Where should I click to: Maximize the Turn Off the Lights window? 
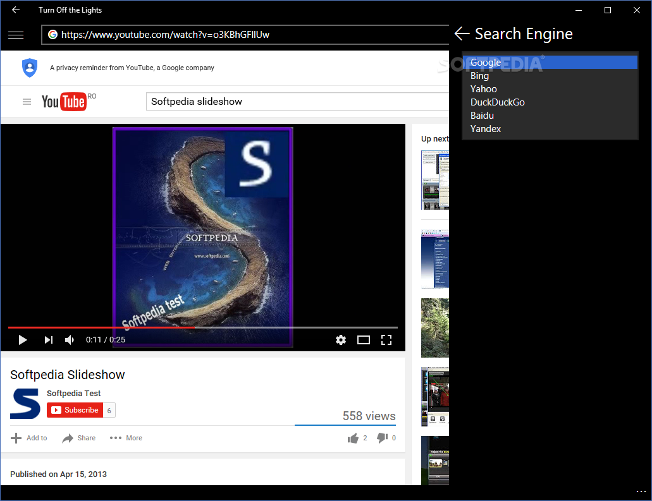pos(608,10)
